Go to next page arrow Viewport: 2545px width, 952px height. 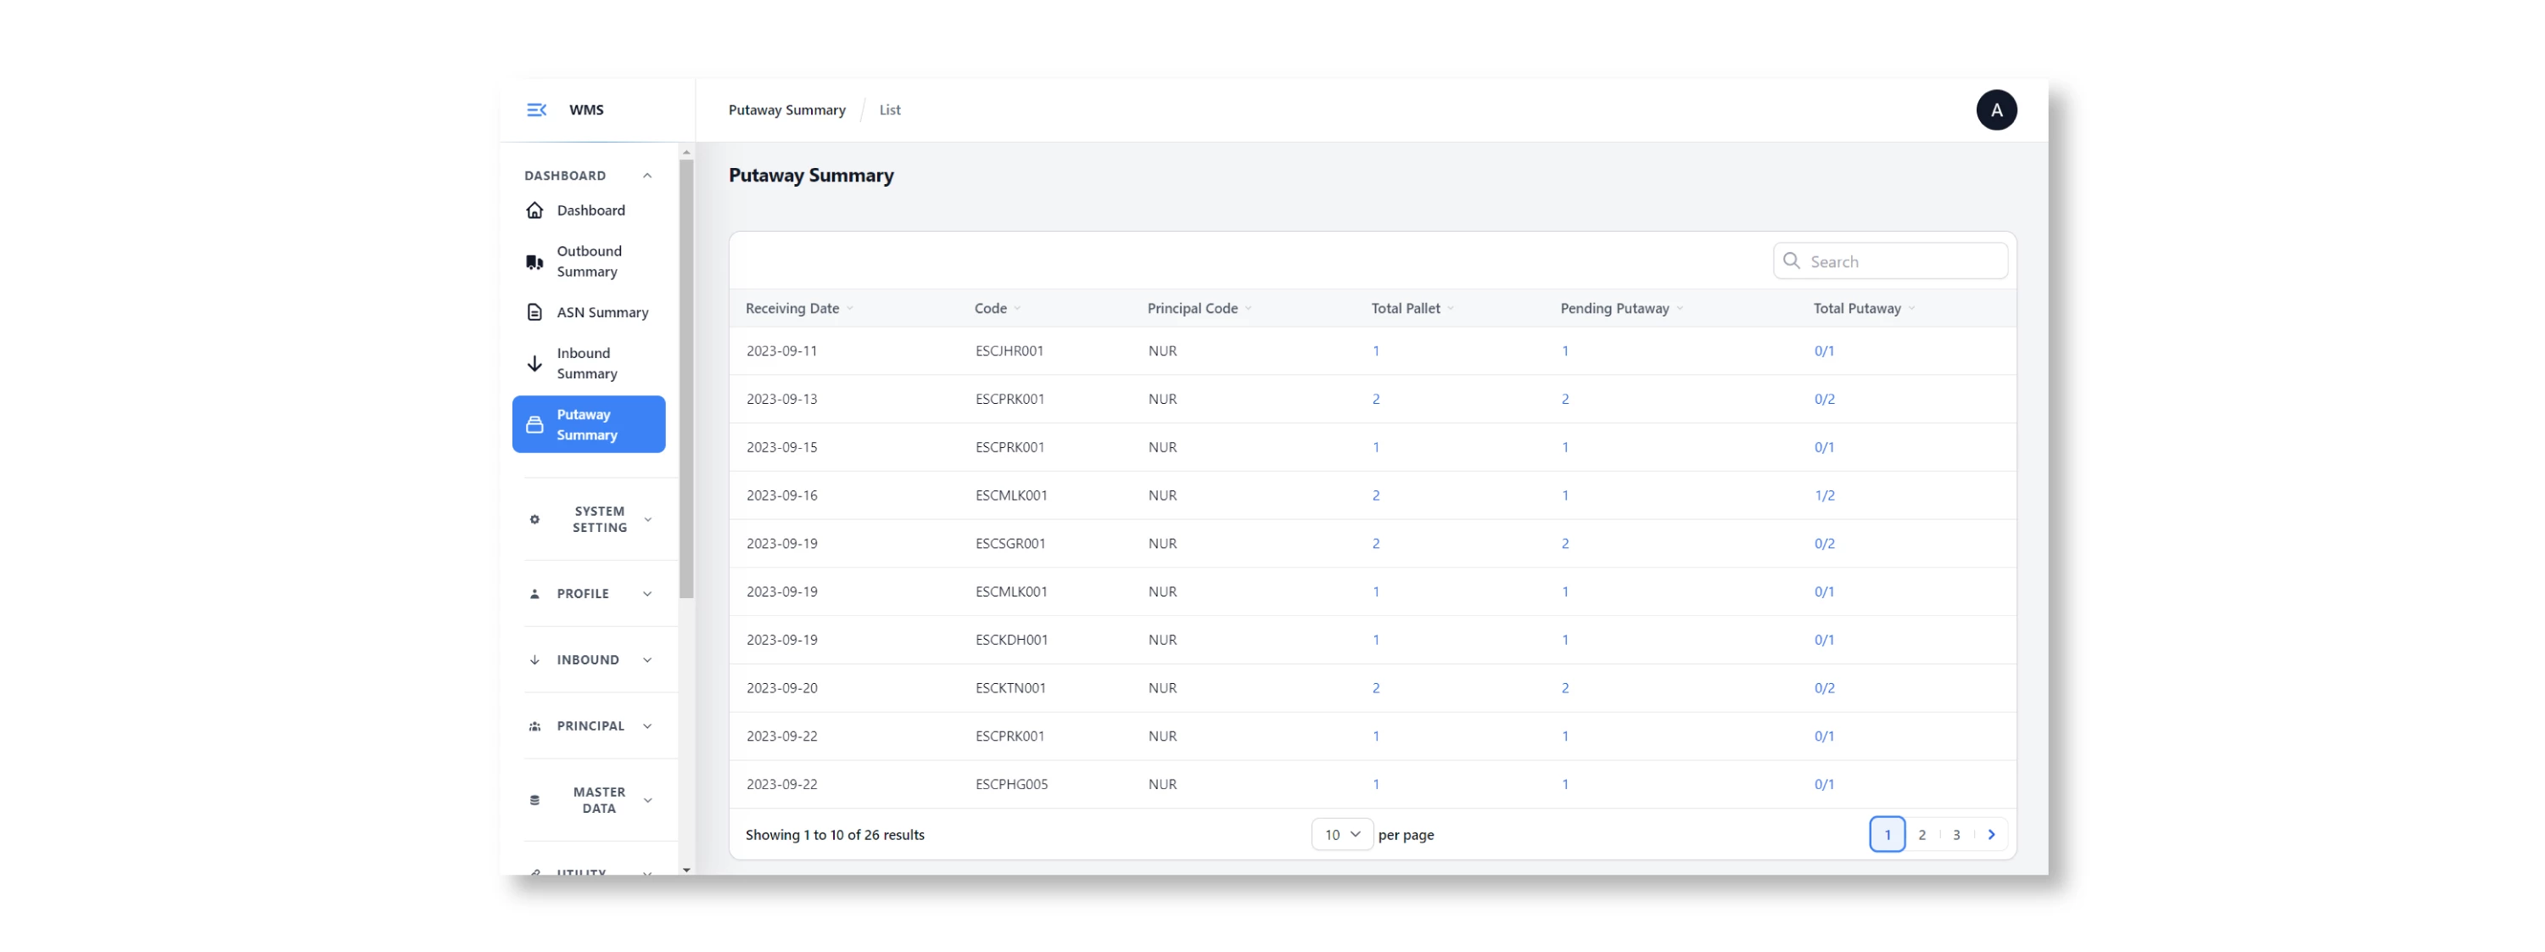click(1992, 834)
